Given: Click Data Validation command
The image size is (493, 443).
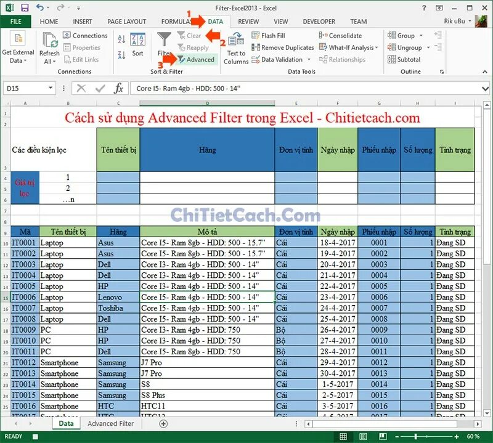Looking at the screenshot, I should click(x=277, y=59).
